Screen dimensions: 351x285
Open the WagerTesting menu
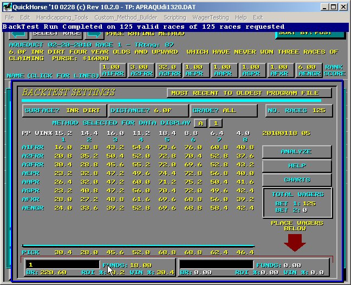coord(211,17)
